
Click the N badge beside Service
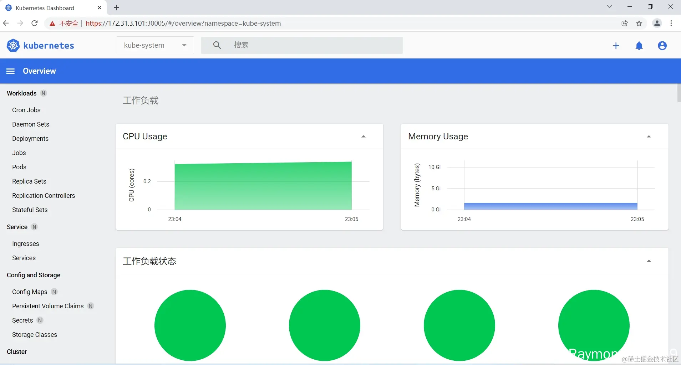34,227
